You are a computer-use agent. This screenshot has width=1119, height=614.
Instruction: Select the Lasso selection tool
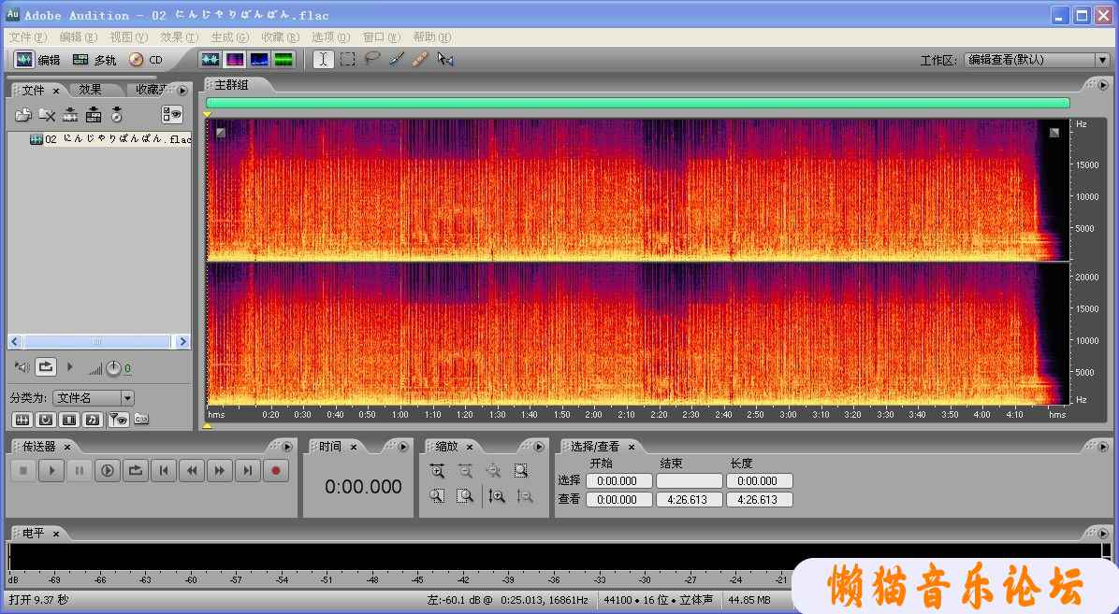tap(371, 60)
